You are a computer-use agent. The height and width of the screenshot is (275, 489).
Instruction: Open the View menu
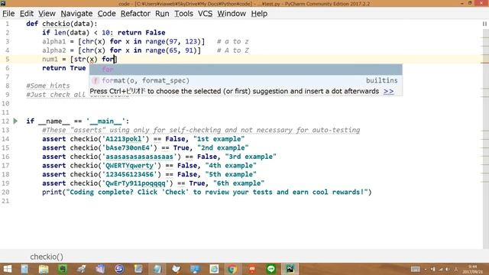(x=47, y=14)
